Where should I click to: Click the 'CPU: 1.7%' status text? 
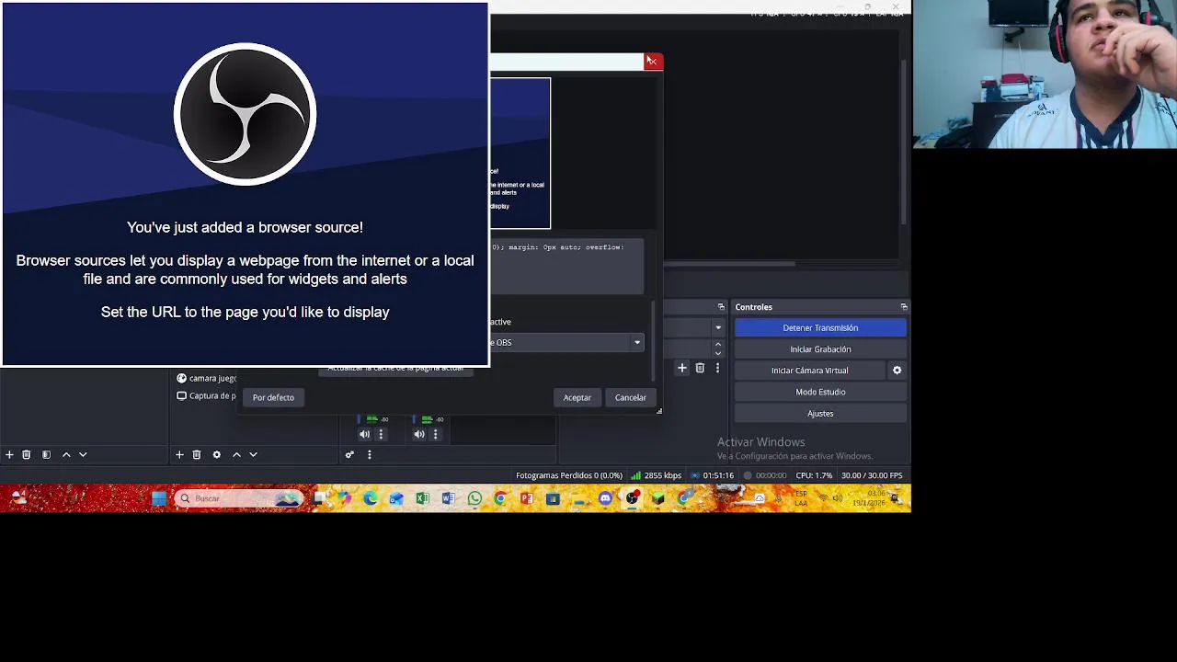[x=814, y=475]
